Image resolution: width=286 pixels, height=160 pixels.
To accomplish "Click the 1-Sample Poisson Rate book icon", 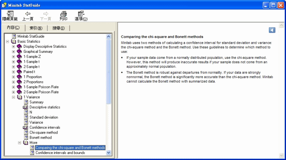I will (x=19, y=87).
